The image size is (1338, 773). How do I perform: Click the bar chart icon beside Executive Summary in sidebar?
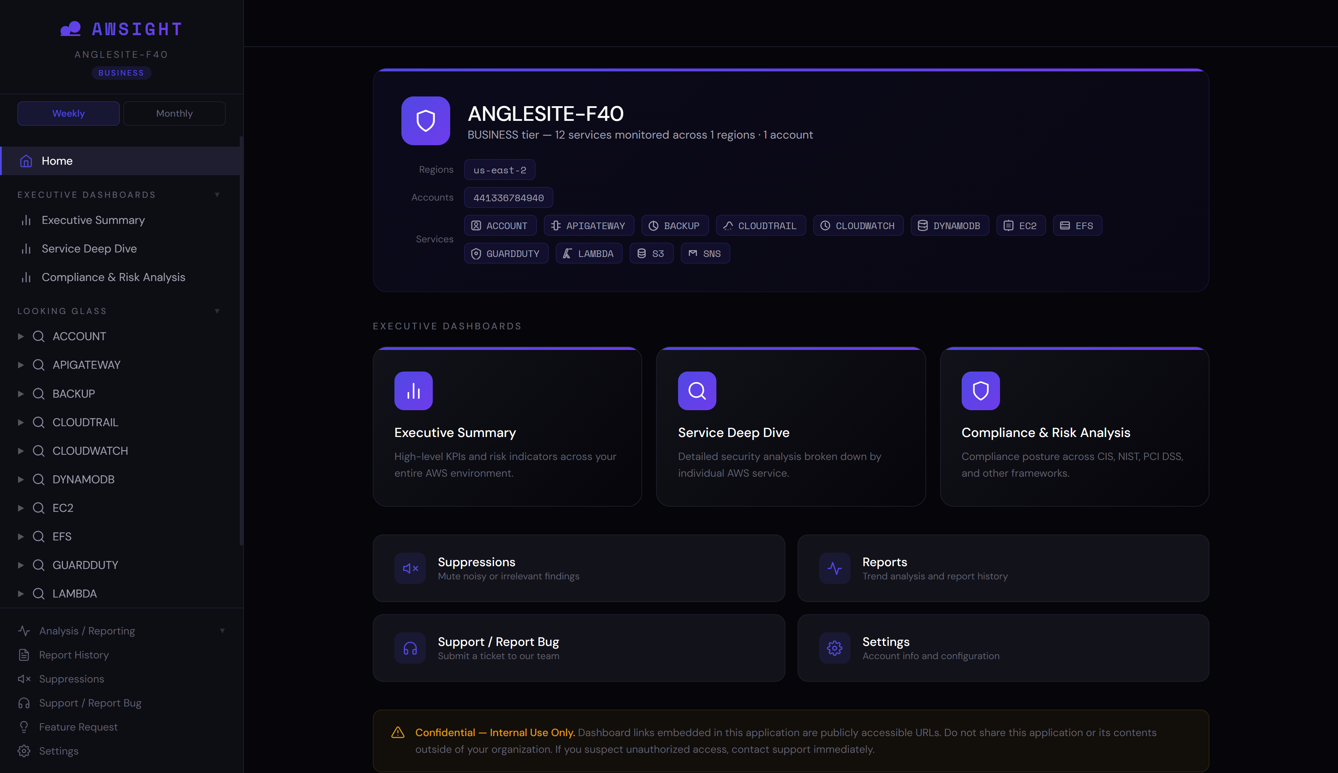26,220
